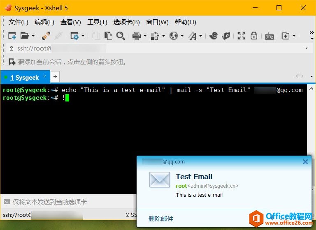Expand the Encoding globe dropdown arrow
Image resolution: width=316 pixels, height=230 pixels.
coord(182,36)
